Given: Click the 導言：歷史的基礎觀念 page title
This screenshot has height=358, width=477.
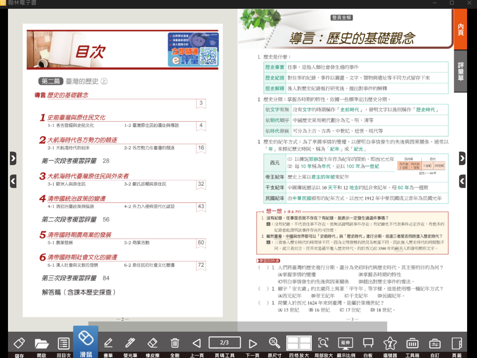Looking at the screenshot, I should (352, 38).
